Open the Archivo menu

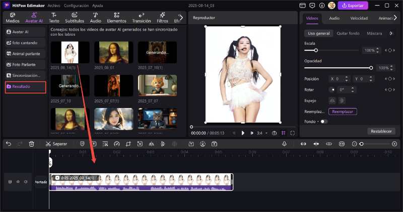54,6
